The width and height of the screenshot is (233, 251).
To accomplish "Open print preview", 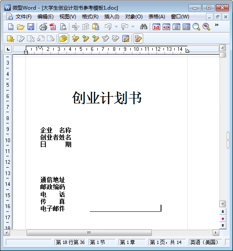I will tap(63, 27).
